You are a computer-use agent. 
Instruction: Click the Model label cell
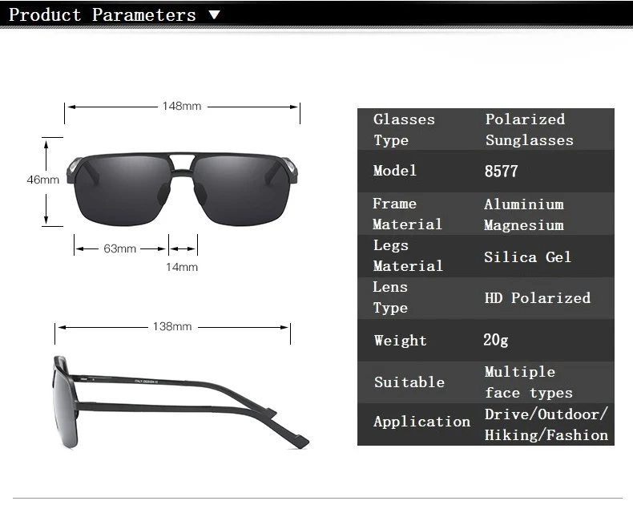[x=394, y=171]
